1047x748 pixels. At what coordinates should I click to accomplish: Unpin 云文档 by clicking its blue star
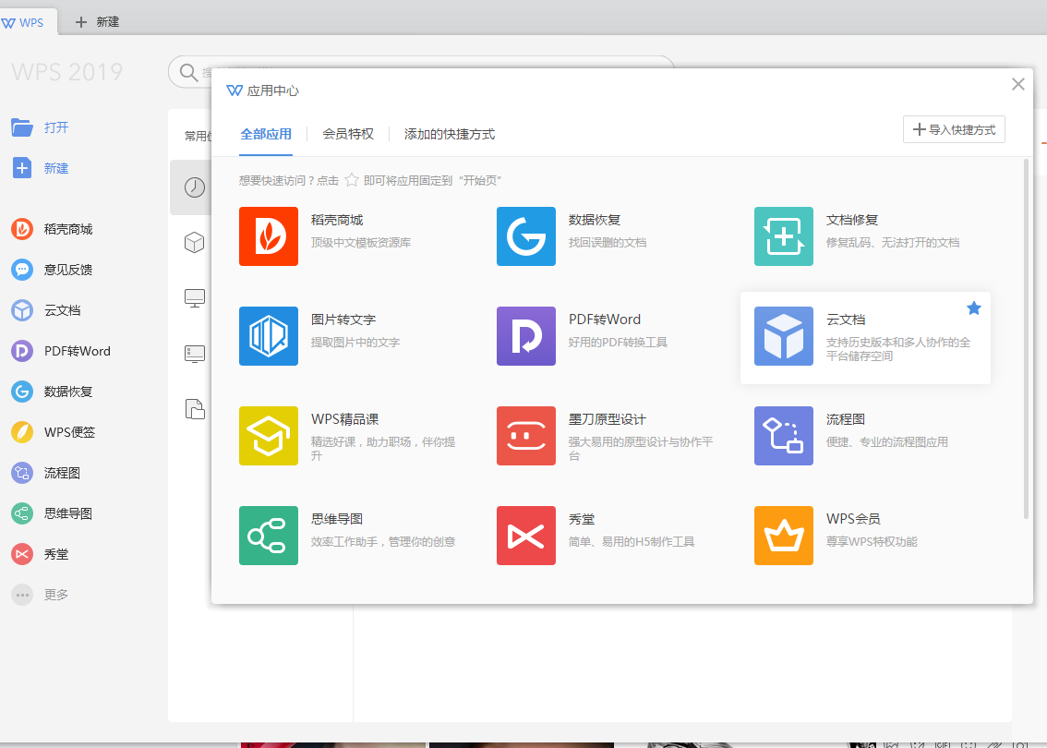973,308
